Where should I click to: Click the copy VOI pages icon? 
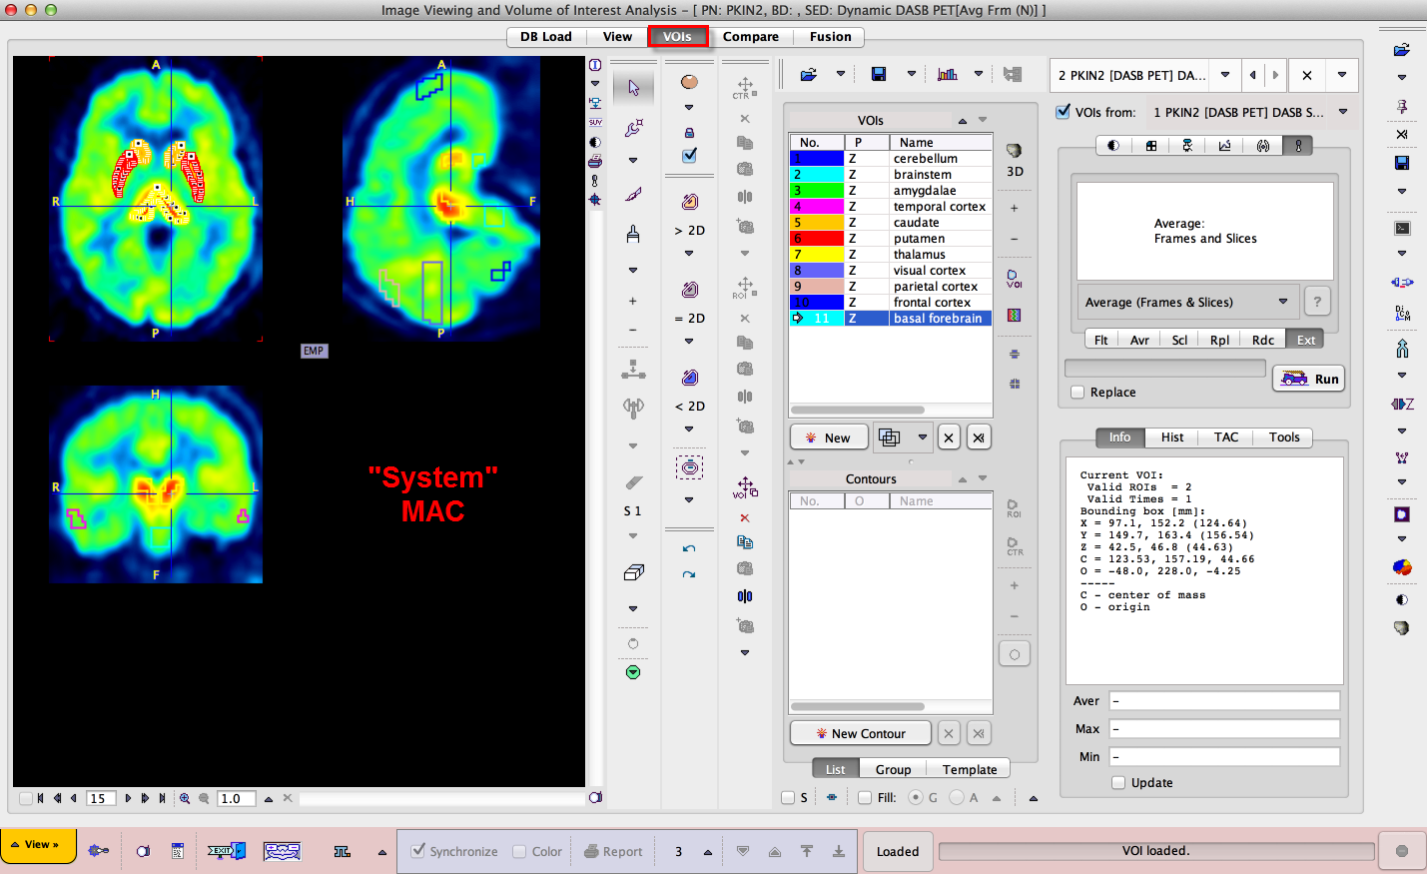click(745, 542)
